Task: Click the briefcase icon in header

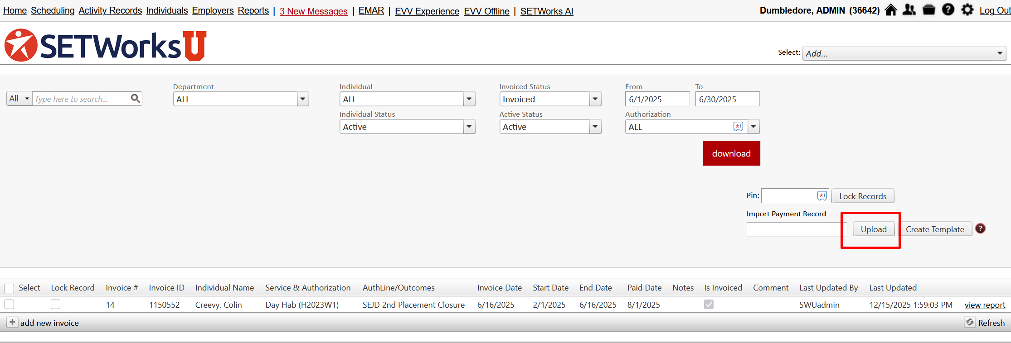Action: (929, 10)
